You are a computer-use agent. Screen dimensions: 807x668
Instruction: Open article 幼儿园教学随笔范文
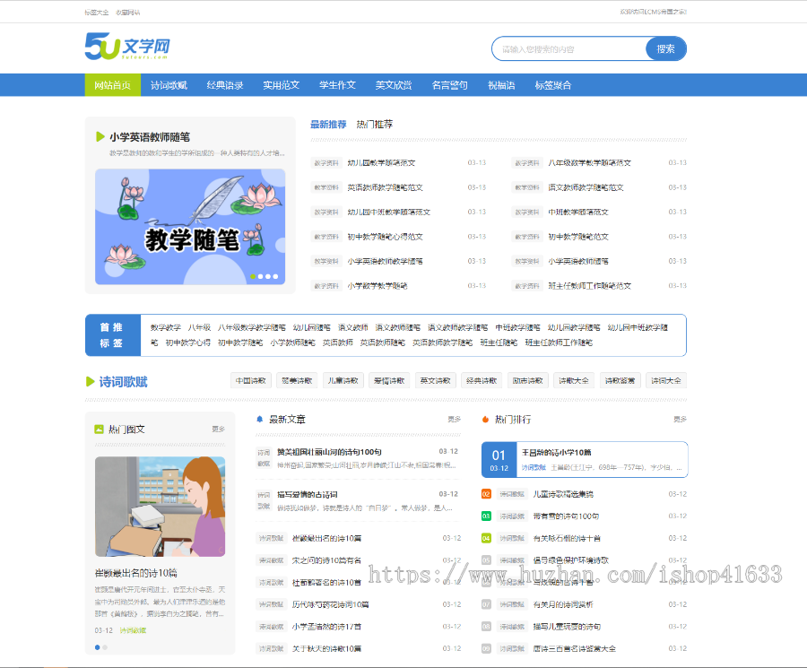[x=381, y=163]
